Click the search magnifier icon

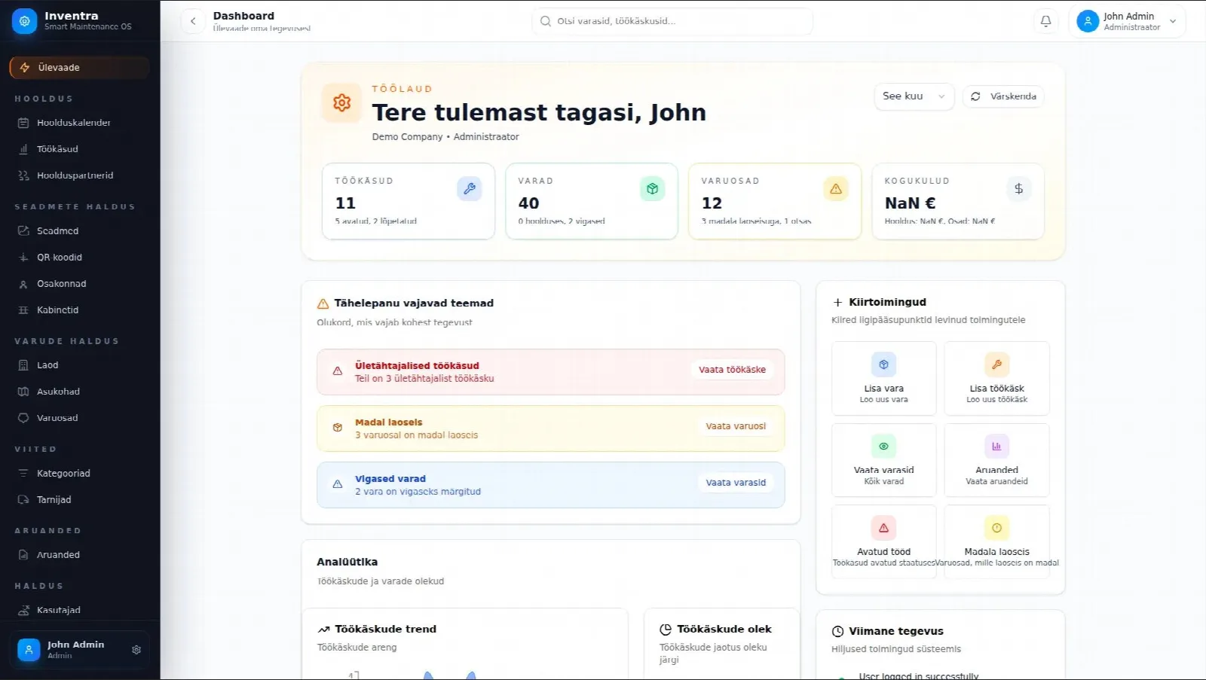click(x=546, y=21)
